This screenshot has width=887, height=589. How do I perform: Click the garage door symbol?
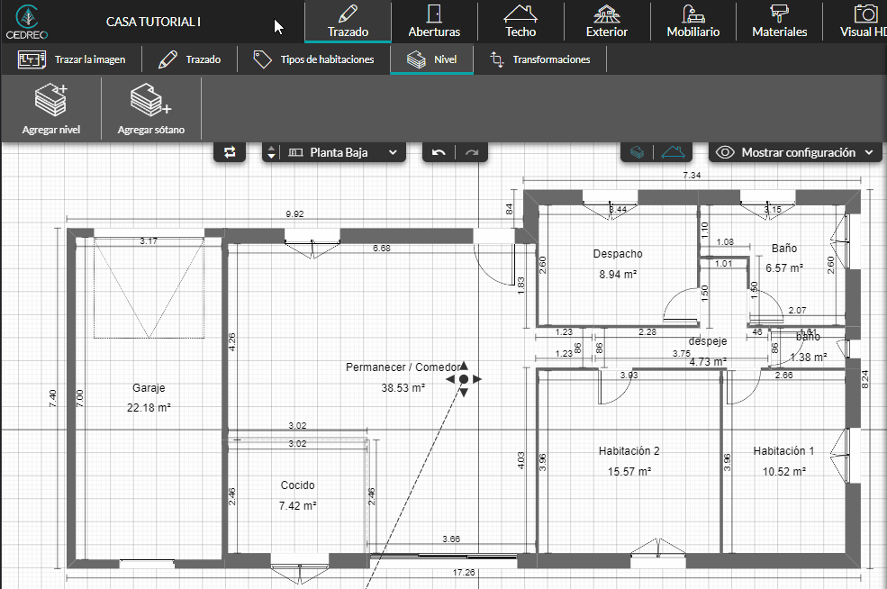[149, 288]
